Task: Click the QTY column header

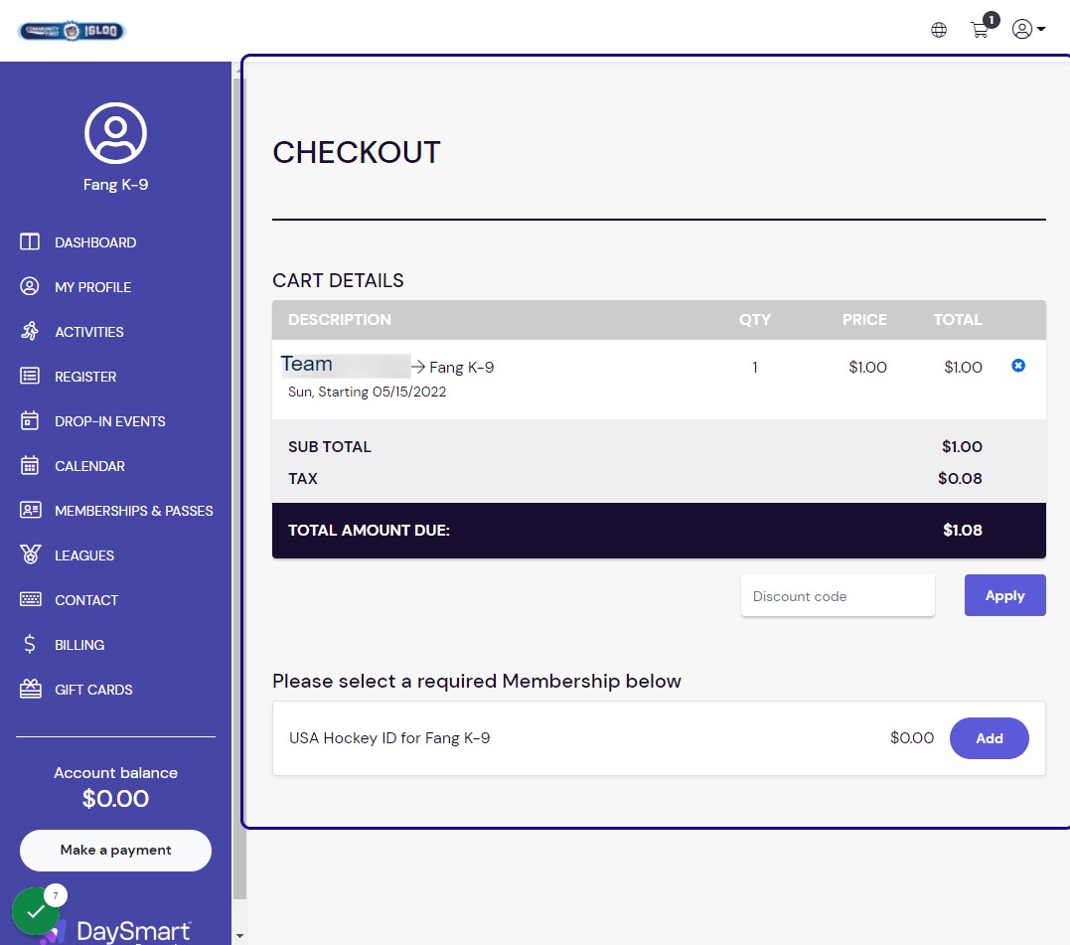Action: coord(755,319)
